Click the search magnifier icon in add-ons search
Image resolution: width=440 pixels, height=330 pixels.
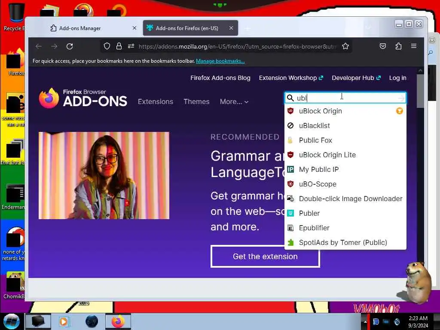290,98
